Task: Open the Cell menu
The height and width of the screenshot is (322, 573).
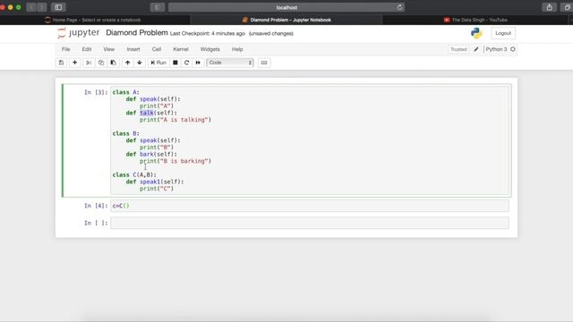Action: pyautogui.click(x=157, y=49)
